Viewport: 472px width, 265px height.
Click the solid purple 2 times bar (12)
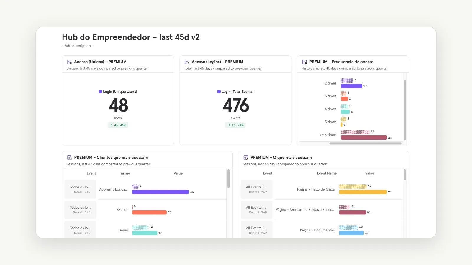point(351,86)
